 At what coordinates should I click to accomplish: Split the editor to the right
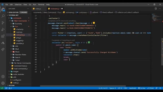[156, 9]
